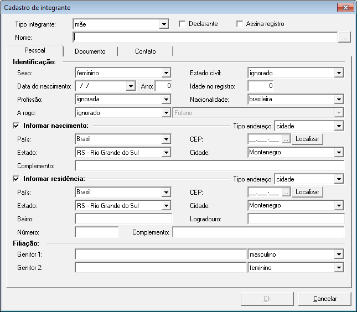
Task: Open the Tipo integrante dropdown
Action: point(164,24)
